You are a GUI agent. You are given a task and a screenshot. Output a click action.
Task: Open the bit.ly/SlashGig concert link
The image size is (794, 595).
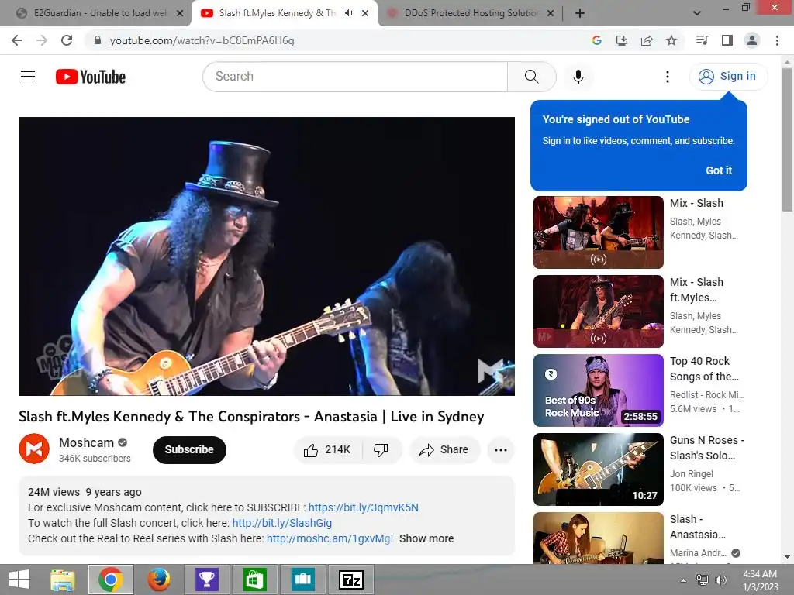pos(282,523)
